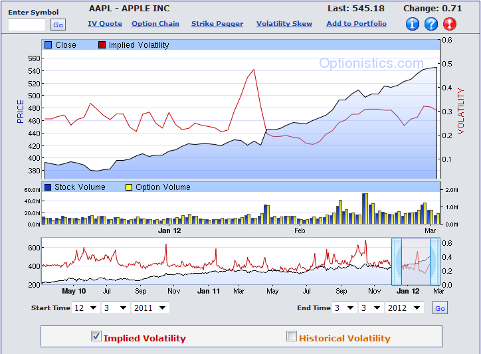Click the AAPL - APPLE INC title
This screenshot has height=354, width=481.
tap(129, 9)
